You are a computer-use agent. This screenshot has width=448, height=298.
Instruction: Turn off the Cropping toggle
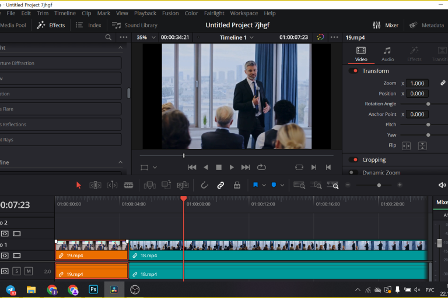pyautogui.click(x=353, y=160)
